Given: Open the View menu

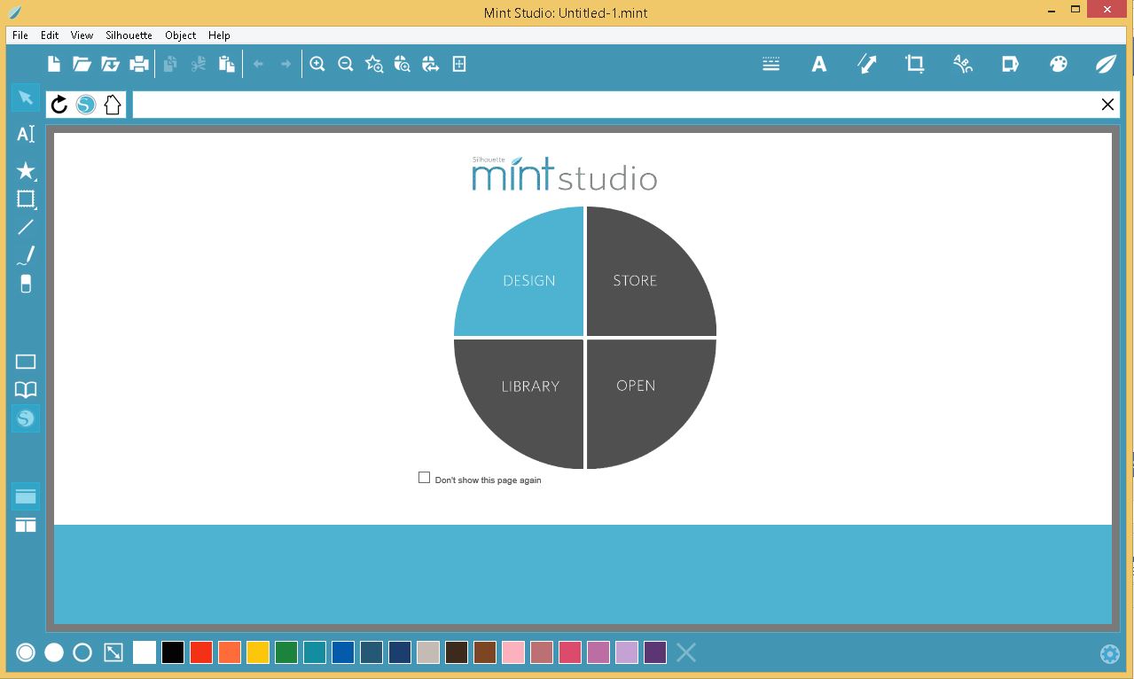Looking at the screenshot, I should (82, 35).
